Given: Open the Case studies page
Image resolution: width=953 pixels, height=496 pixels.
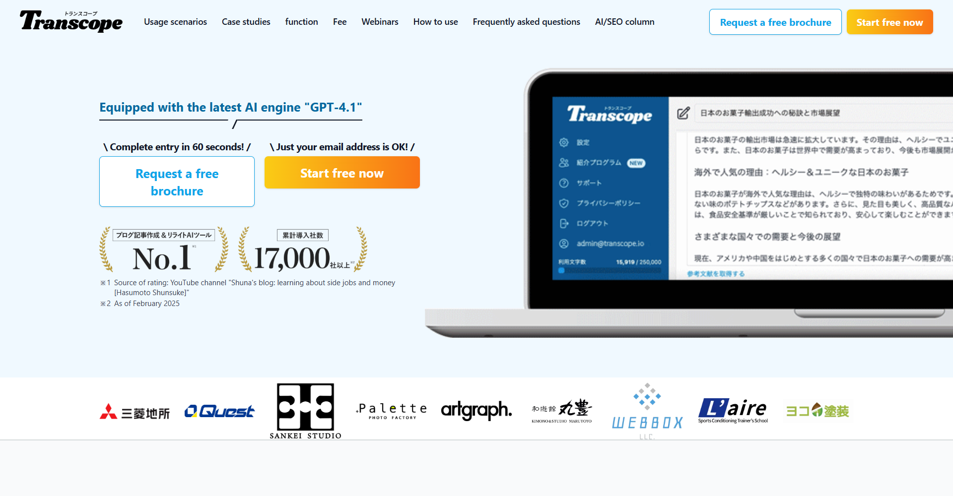Looking at the screenshot, I should [246, 22].
